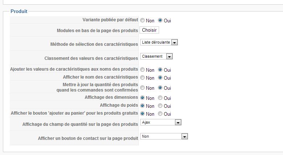The height and width of the screenshot is (155, 283).
Task: Choose 'Non' for Afficher le nom des caractéristiques
Action: (x=142, y=77)
